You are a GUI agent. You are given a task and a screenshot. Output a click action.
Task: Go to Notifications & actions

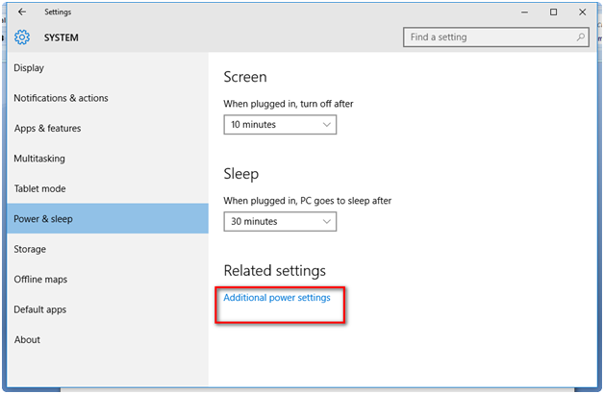pyautogui.click(x=61, y=98)
